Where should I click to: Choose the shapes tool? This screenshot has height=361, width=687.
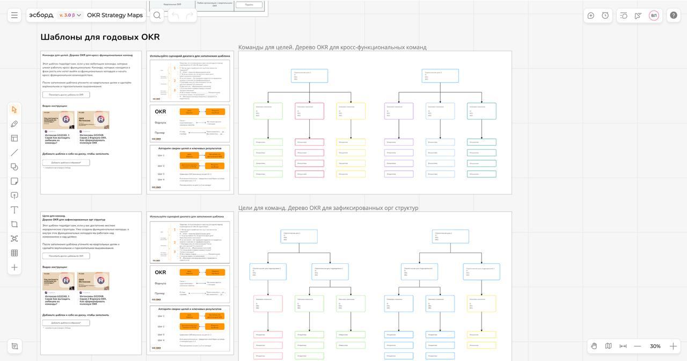[14, 167]
